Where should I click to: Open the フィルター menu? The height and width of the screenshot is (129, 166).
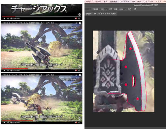124,2
